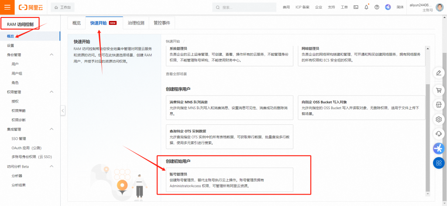
Task: Click the pencil feedback icon
Action: [439, 72]
